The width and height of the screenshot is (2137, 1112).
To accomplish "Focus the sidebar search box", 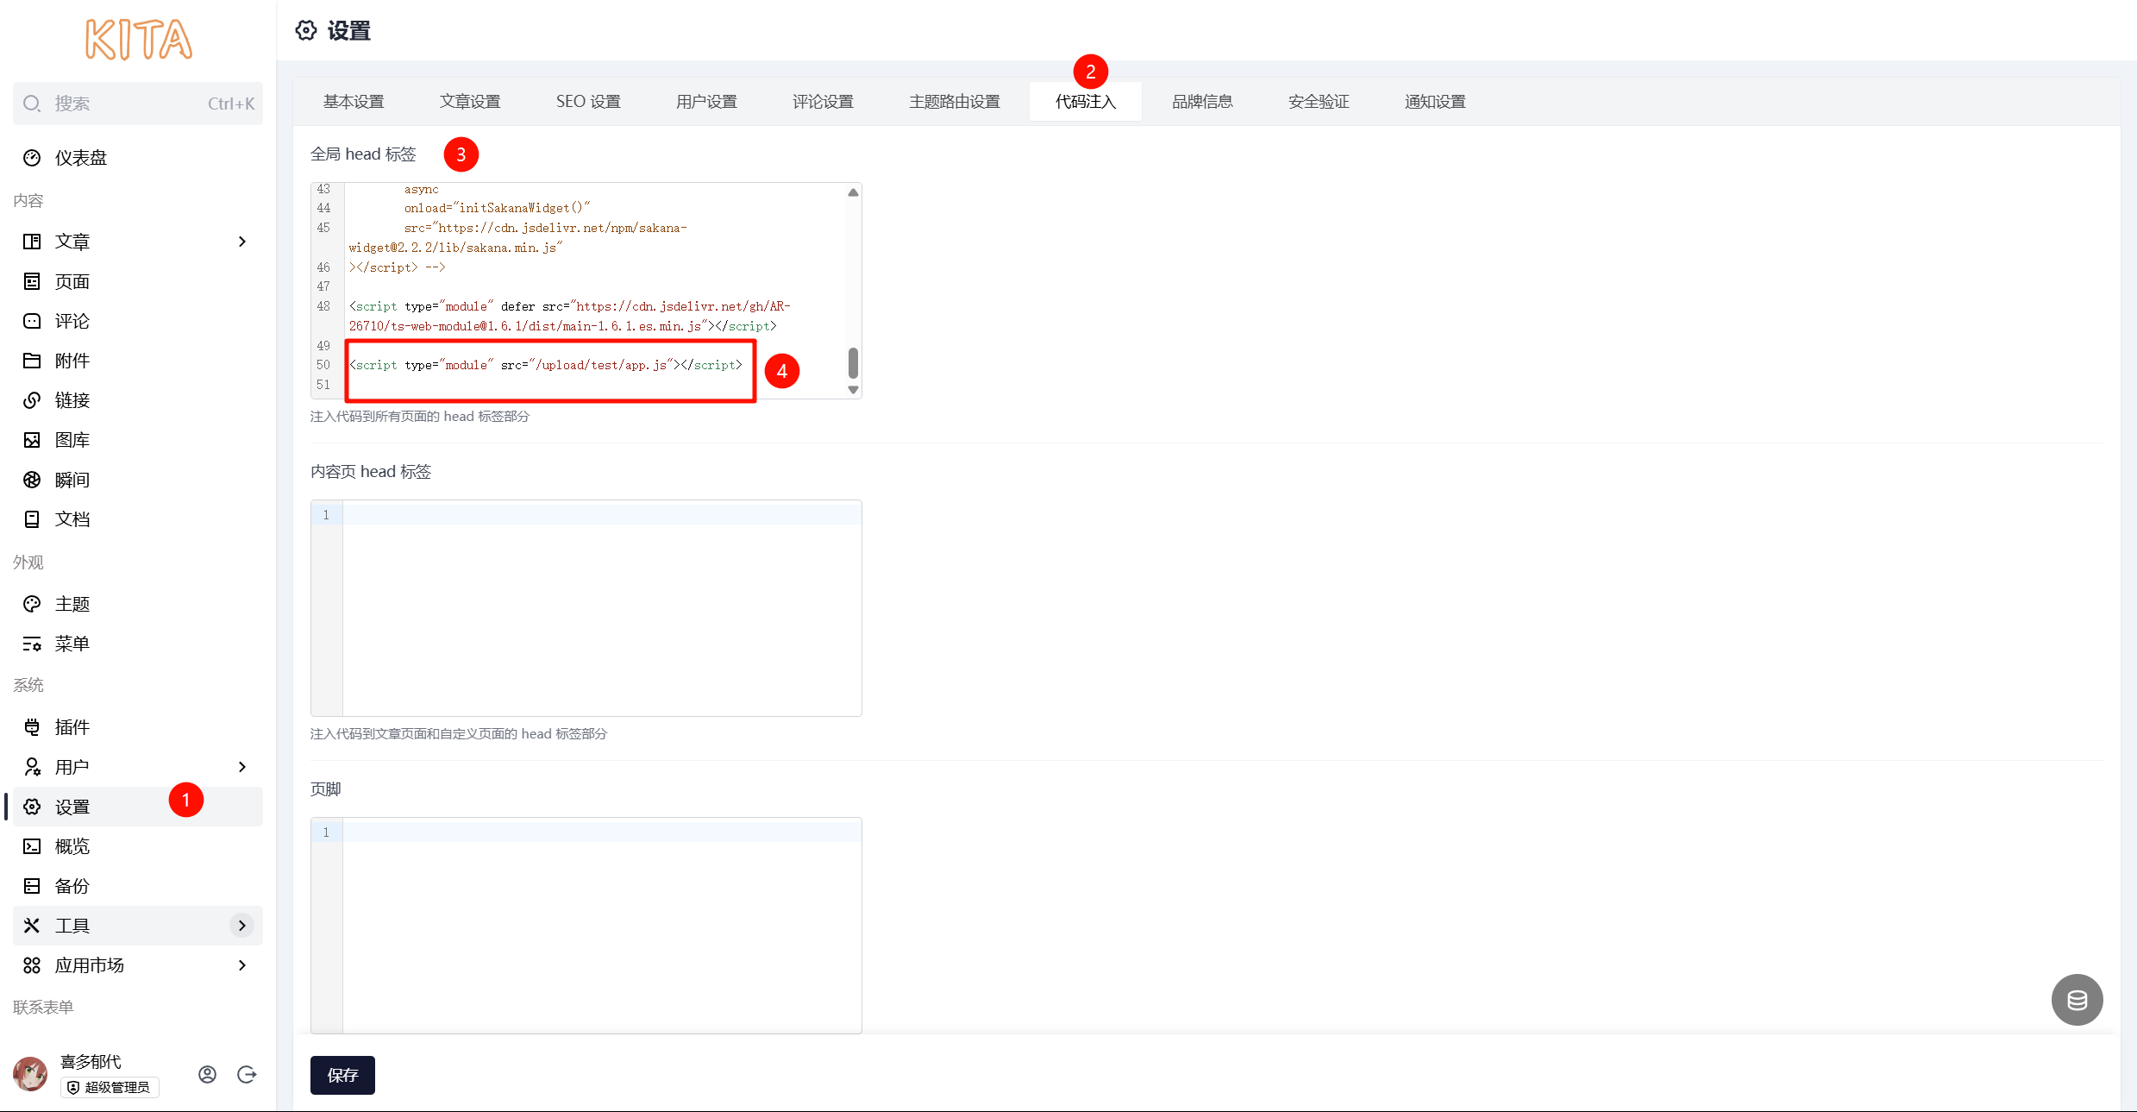I will click(138, 104).
